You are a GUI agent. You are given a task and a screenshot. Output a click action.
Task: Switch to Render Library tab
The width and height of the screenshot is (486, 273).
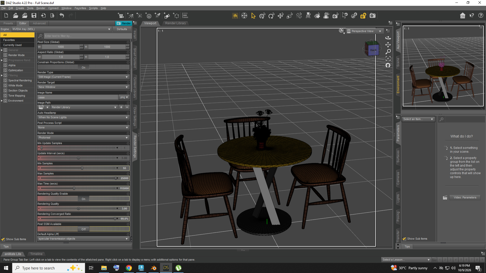click(x=175, y=23)
